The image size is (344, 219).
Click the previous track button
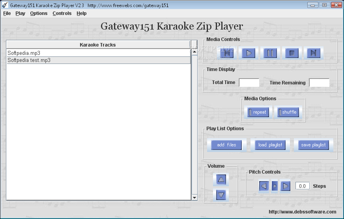pyautogui.click(x=227, y=53)
